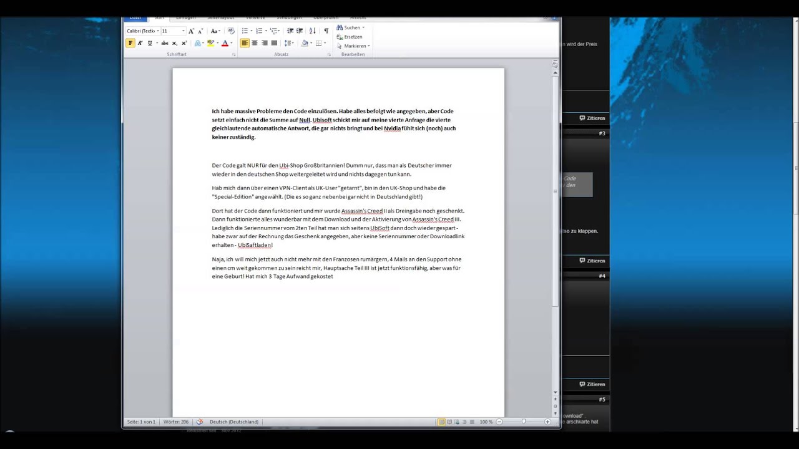Toggle subscript formatting
This screenshot has width=799, height=449.
174,43
